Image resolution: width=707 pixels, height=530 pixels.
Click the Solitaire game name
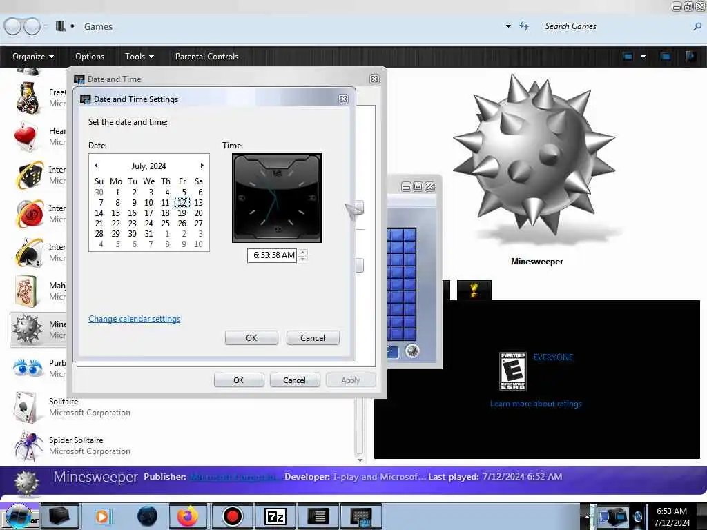point(64,401)
